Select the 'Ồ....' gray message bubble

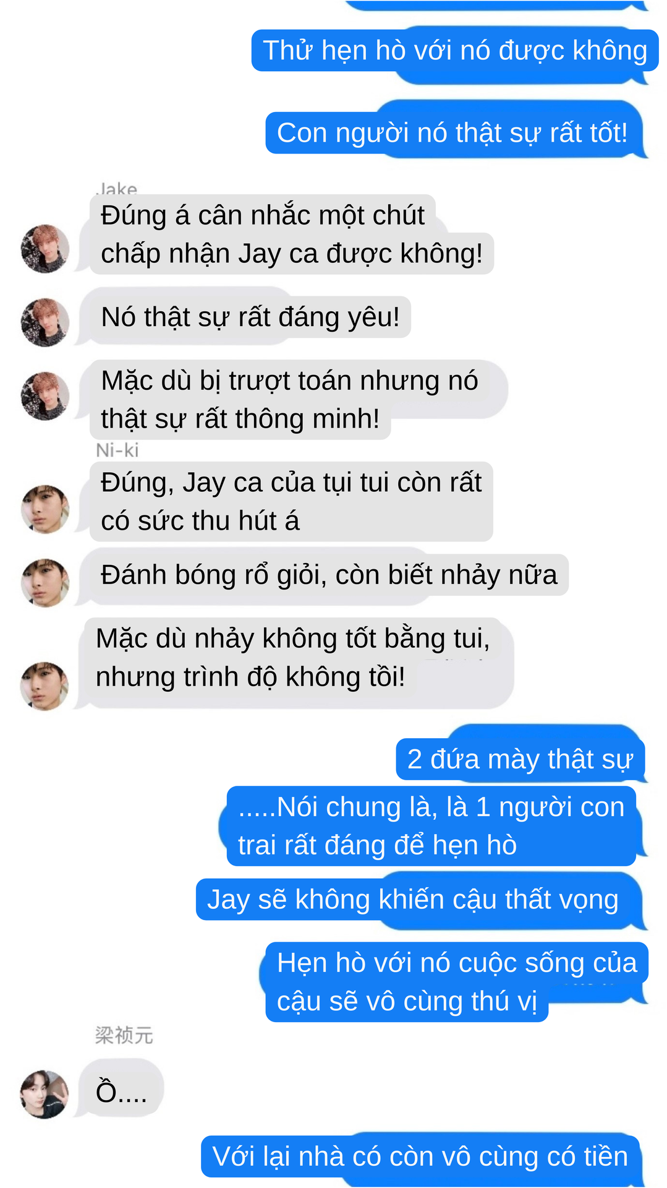[121, 1091]
